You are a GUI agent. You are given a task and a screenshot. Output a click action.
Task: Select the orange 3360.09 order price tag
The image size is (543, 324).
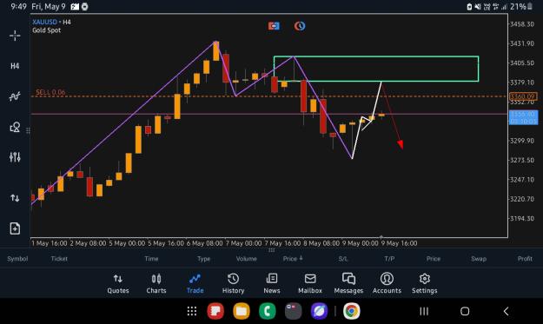[523, 96]
